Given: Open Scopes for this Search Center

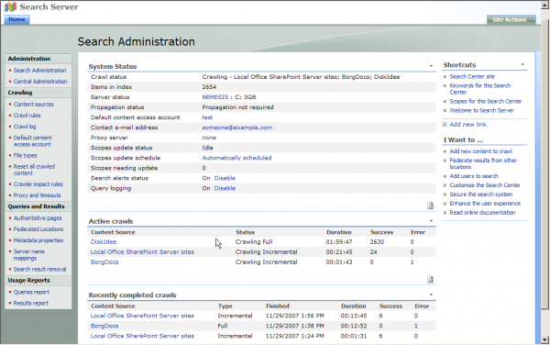Looking at the screenshot, I should click(486, 102).
